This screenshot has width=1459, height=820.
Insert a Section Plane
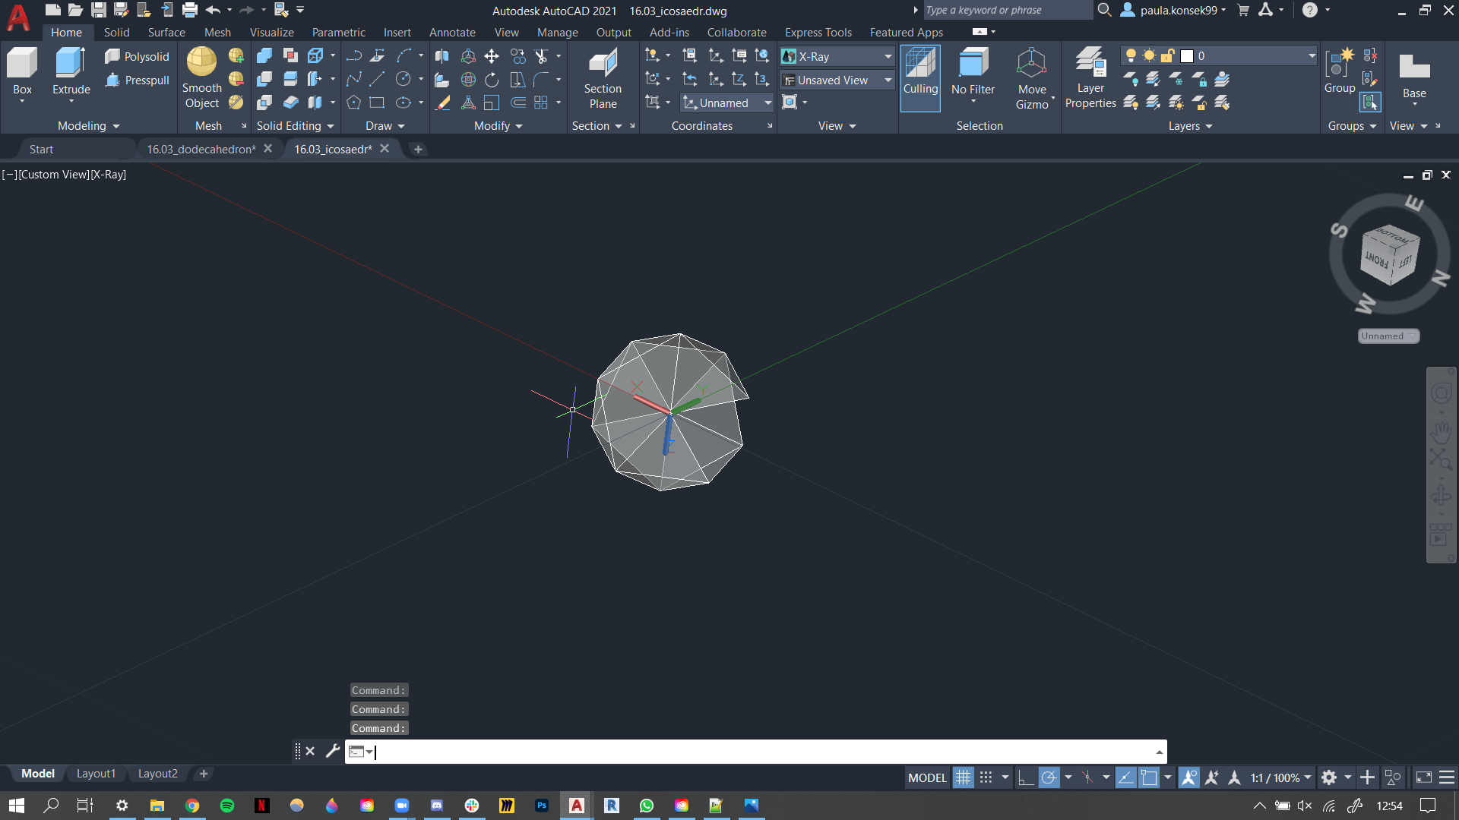pos(603,77)
